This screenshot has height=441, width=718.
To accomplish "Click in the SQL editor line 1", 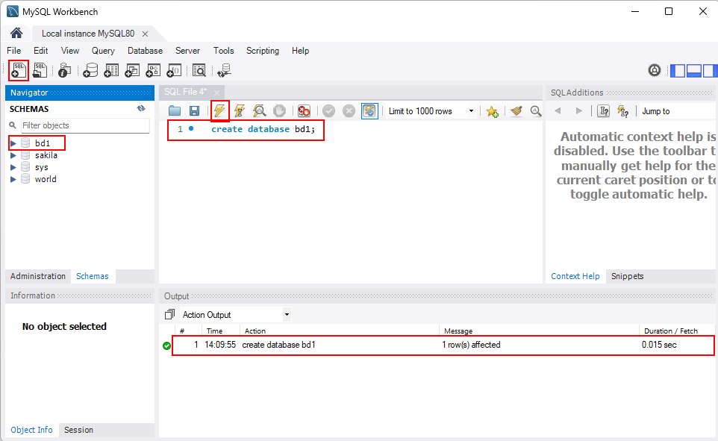I will pyautogui.click(x=263, y=129).
